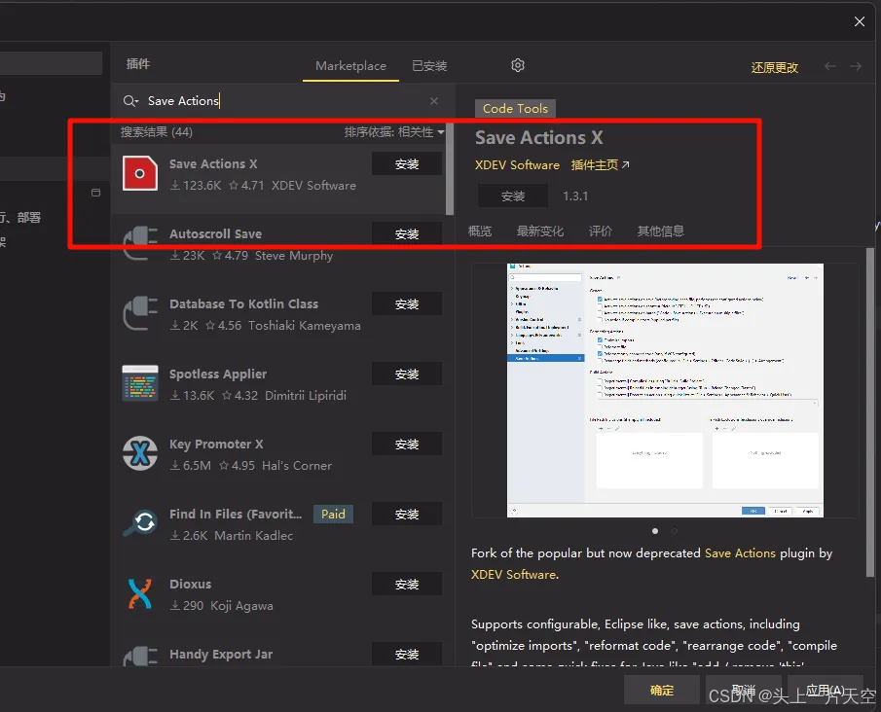
Task: Click the Database To Kotlin Class icon
Action: 140,313
